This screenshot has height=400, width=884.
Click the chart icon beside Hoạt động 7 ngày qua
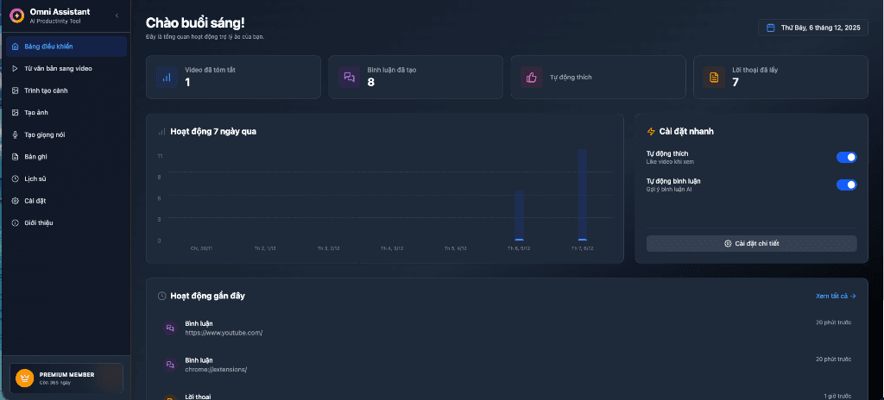pos(161,131)
